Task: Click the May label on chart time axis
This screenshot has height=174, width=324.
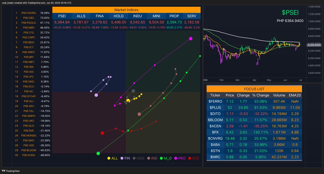Action: 269,80
